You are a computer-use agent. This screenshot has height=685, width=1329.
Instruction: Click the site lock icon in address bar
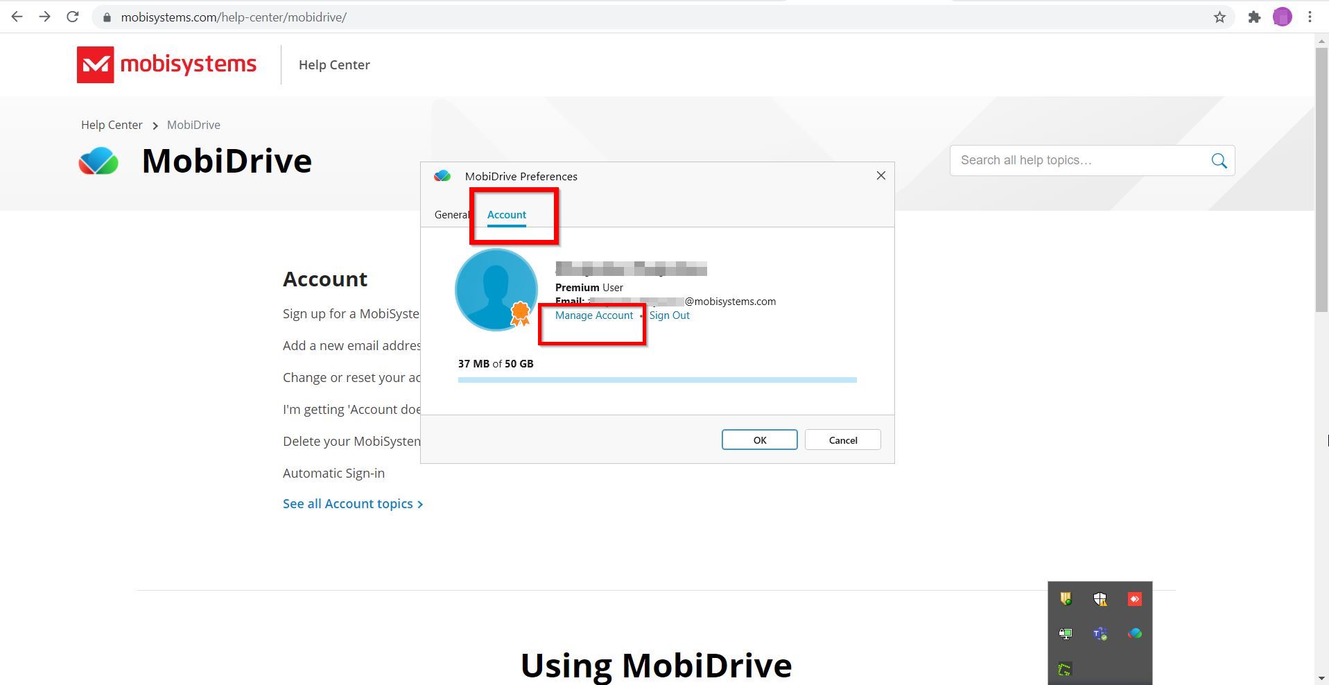[107, 17]
